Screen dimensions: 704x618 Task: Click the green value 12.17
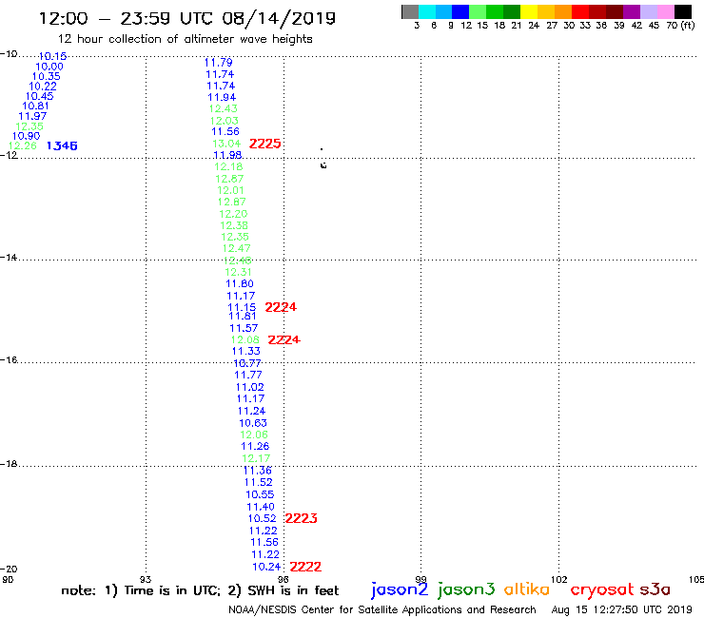point(256,458)
